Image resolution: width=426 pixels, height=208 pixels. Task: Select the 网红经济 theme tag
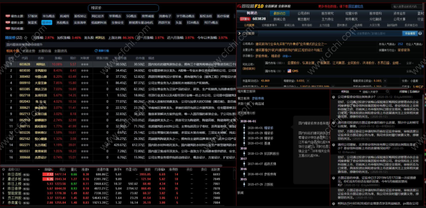(97, 16)
